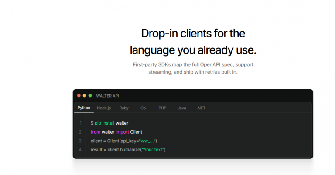Click the WALTER API window title
335x175 pixels.
click(x=107, y=96)
